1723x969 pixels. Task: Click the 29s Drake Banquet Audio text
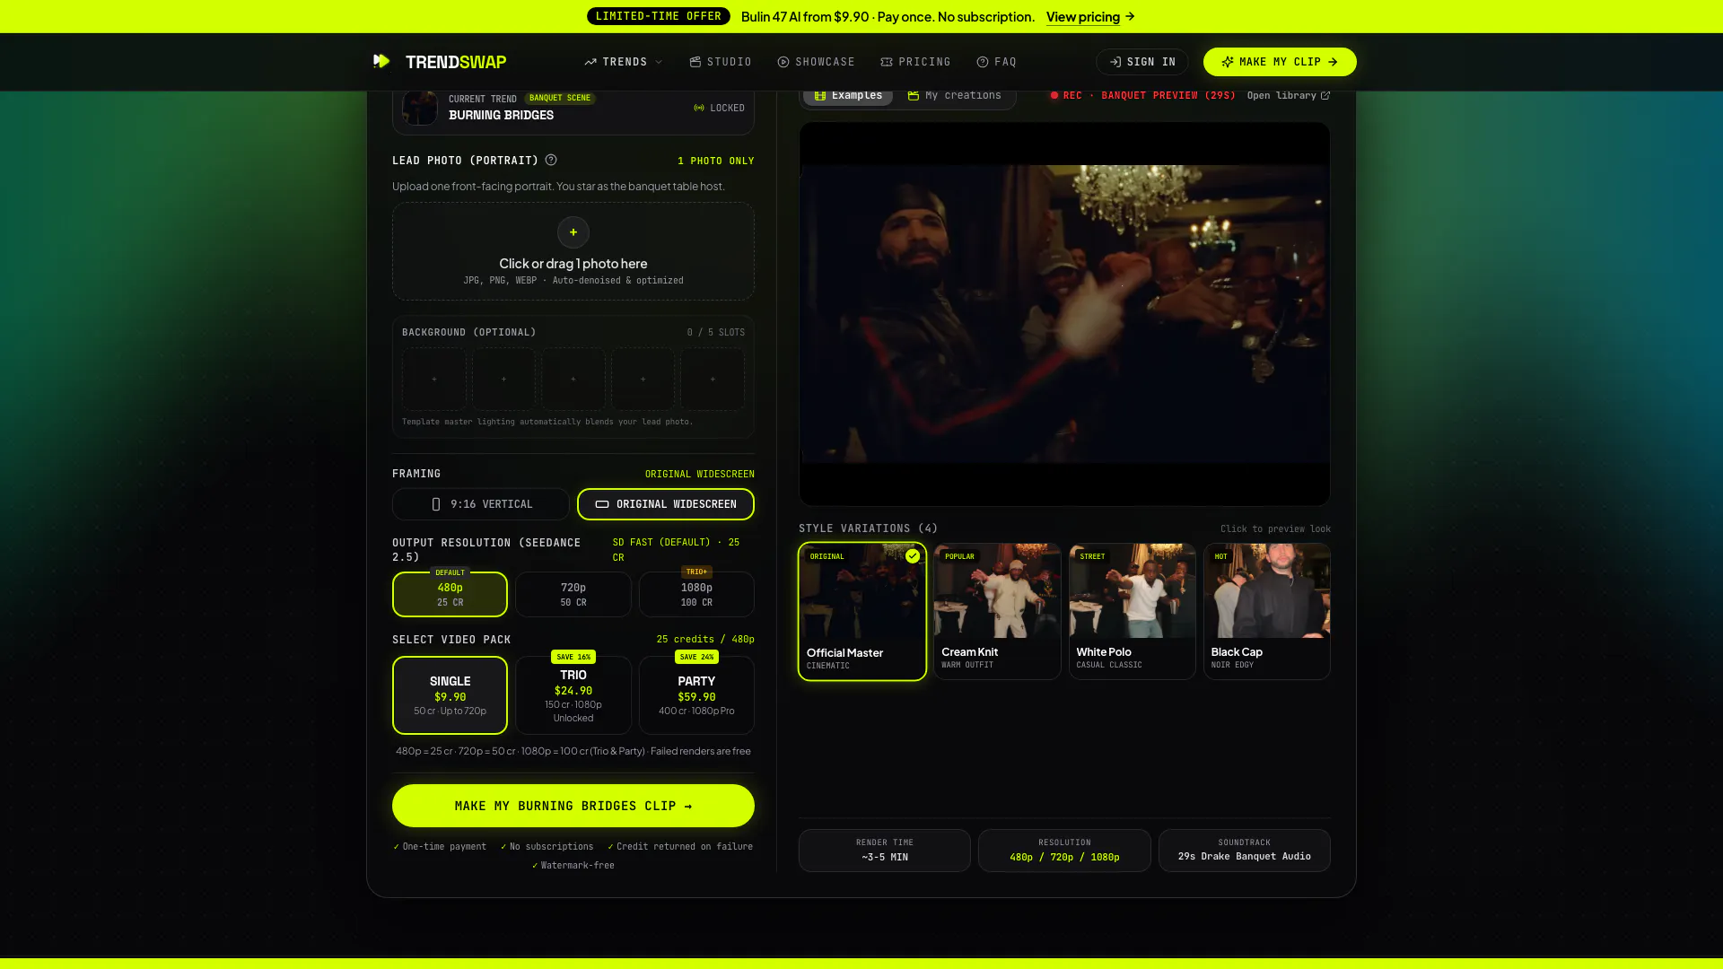point(1245,857)
